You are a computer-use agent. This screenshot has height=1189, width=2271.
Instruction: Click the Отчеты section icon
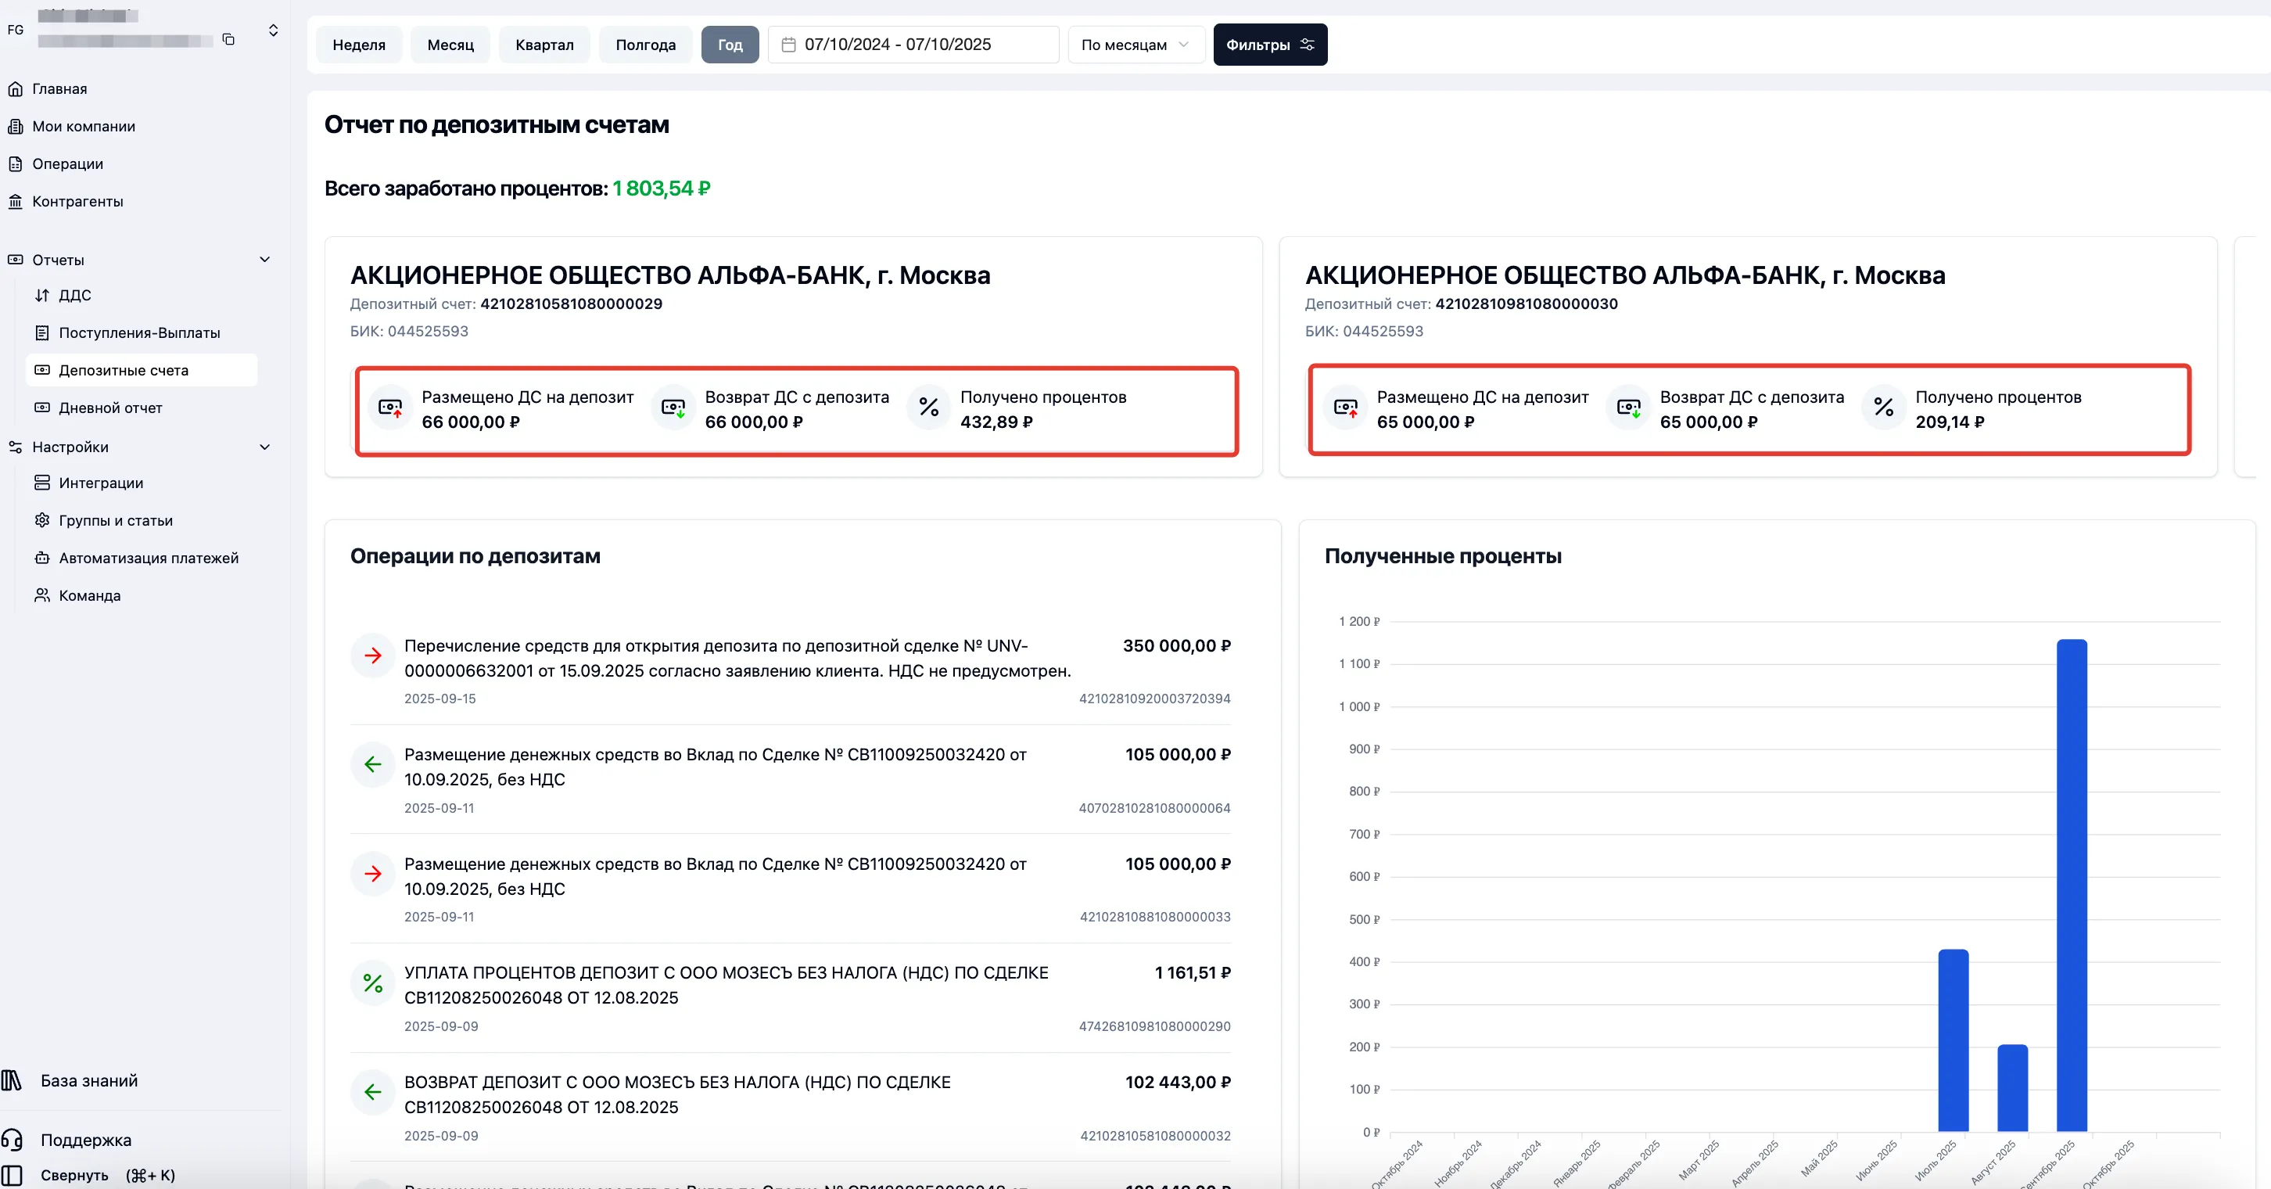pyautogui.click(x=15, y=260)
